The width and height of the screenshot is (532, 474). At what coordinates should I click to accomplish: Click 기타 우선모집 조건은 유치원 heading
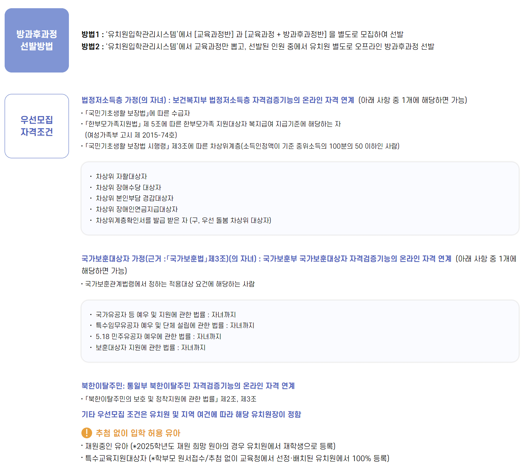tap(191, 414)
